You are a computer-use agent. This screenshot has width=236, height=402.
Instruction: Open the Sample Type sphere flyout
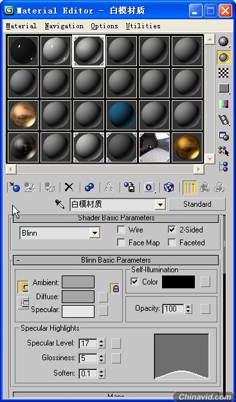[x=223, y=42]
